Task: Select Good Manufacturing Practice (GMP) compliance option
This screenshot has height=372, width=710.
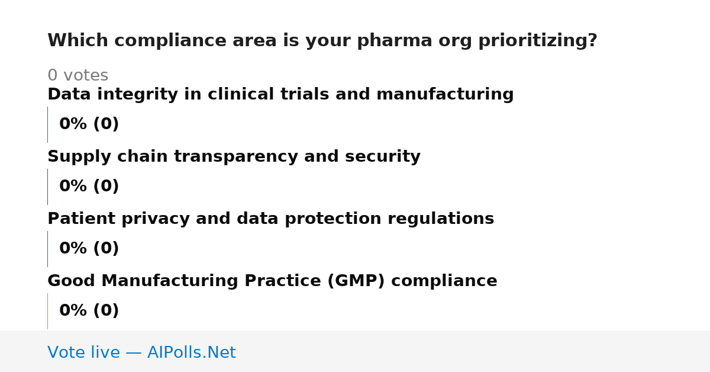Action: tap(272, 281)
